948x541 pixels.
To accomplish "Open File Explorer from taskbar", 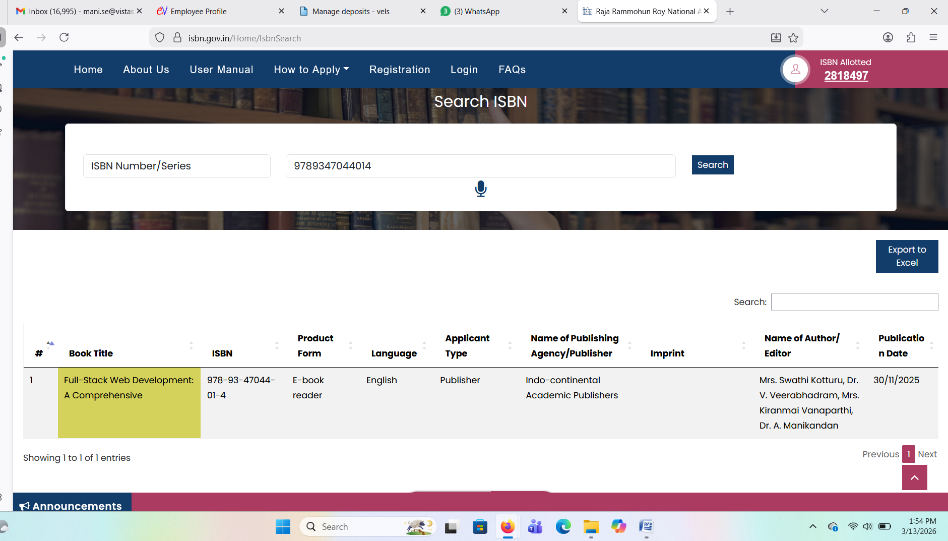I will pyautogui.click(x=591, y=527).
